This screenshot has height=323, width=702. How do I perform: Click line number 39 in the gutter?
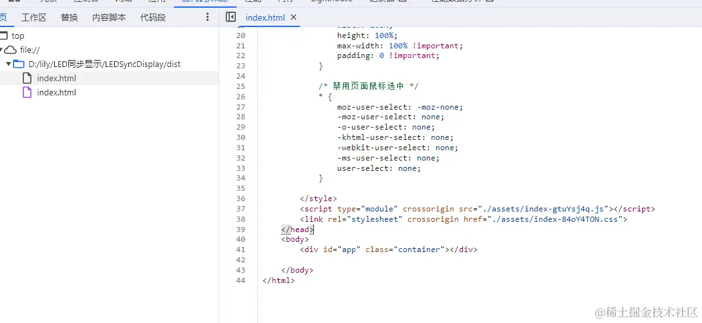(240, 230)
